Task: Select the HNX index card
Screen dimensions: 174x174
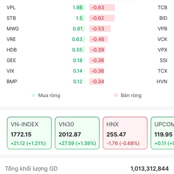Action: (x=125, y=133)
